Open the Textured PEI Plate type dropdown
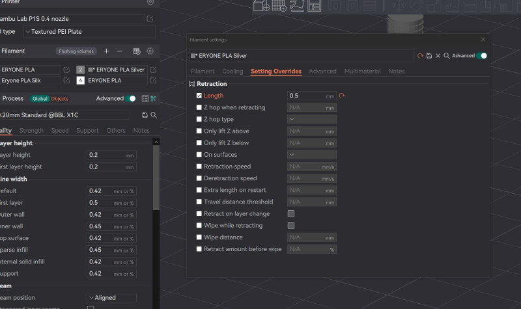This screenshot has height=309, width=521. pyautogui.click(x=89, y=32)
